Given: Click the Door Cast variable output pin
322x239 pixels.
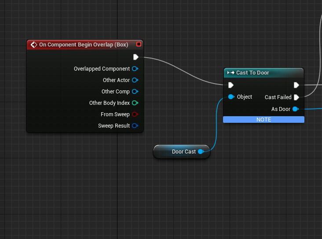Looking at the screenshot, I should click(201, 152).
